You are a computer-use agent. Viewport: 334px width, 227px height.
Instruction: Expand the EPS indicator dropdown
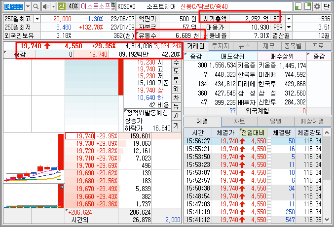[x=289, y=19]
